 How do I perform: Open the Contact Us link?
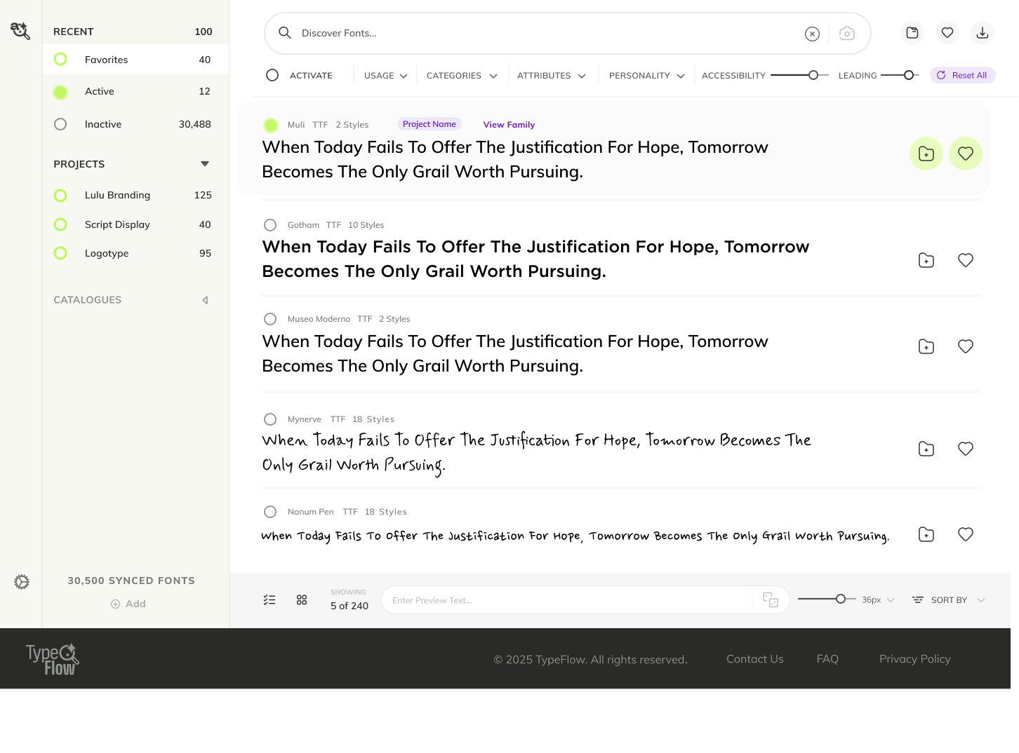755,659
